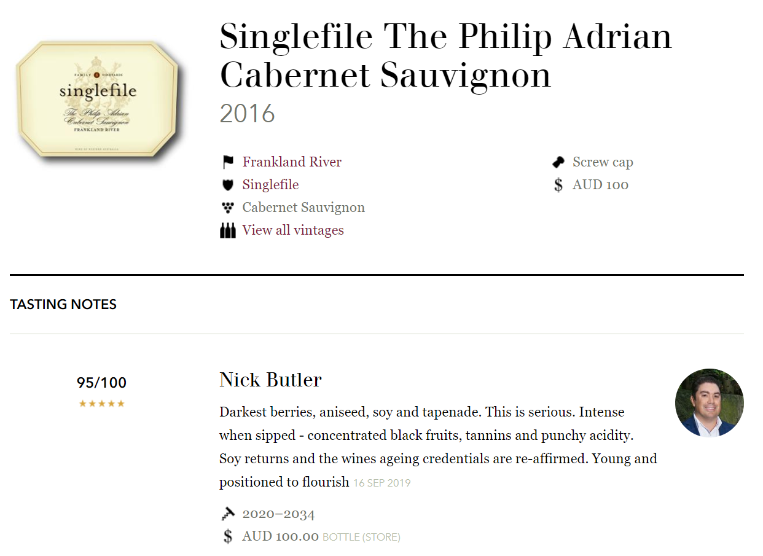Click the five gold stars rating
Image resolution: width=763 pixels, height=556 pixels.
pos(102,404)
